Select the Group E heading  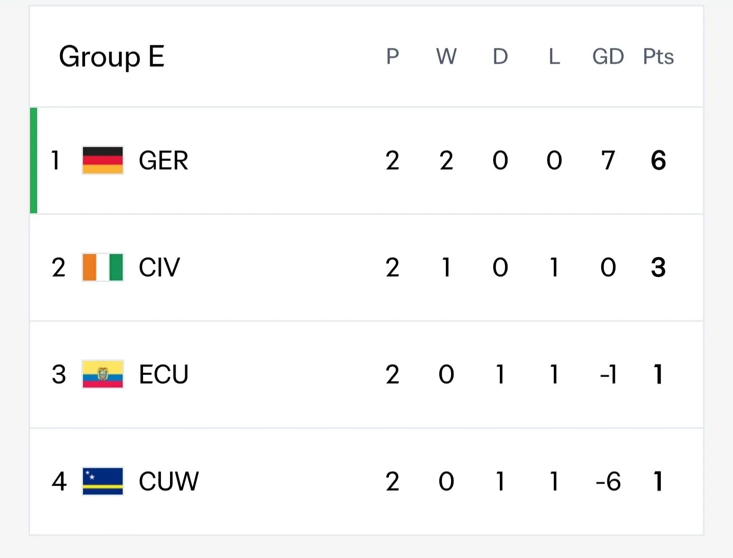click(x=111, y=57)
